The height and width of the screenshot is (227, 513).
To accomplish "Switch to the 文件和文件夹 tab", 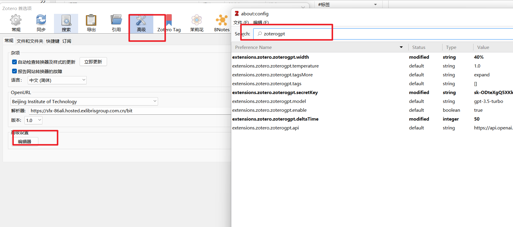I will tap(30, 41).
